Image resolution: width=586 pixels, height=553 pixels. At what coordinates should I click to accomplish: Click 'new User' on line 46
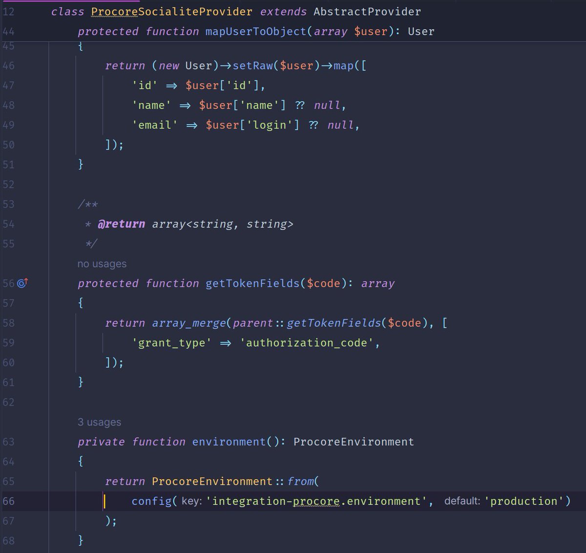[x=186, y=65]
